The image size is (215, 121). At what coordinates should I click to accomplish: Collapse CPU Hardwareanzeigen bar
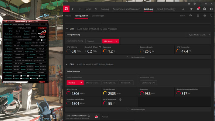pos(138,57)
